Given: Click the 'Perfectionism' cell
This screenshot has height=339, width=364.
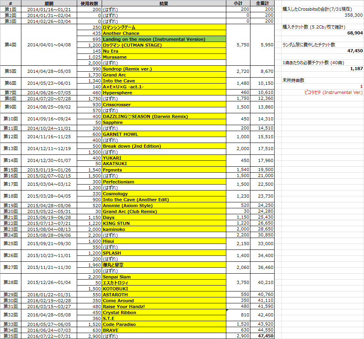Looking at the screenshot, I should click(x=164, y=182).
